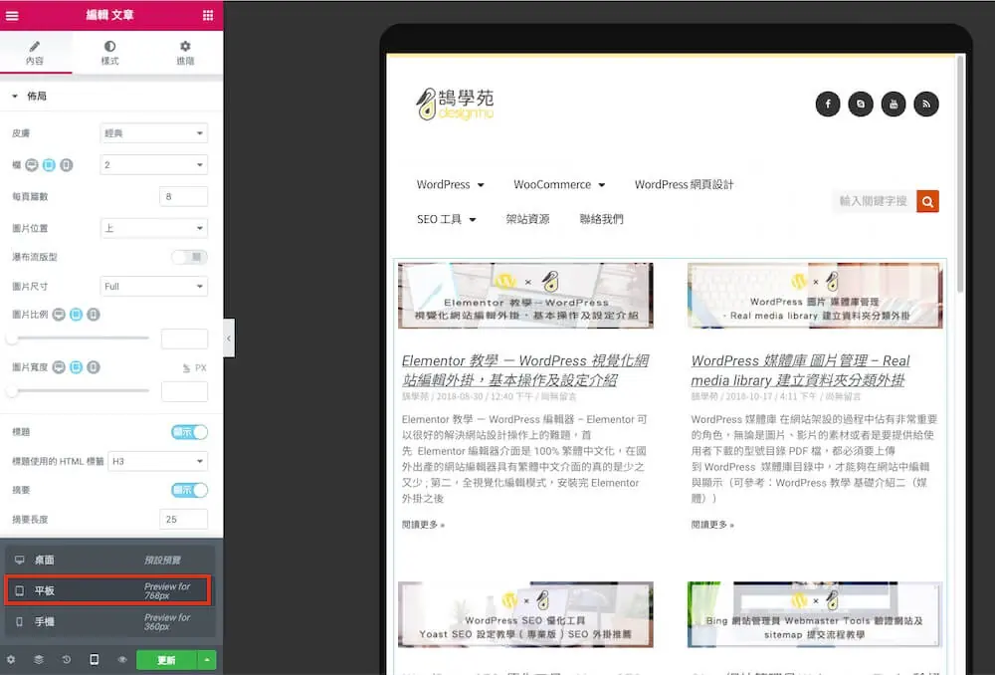Click the image width value field
995x675 pixels.
[x=185, y=392]
